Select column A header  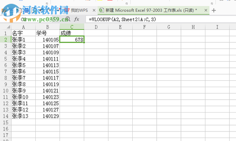23,27
